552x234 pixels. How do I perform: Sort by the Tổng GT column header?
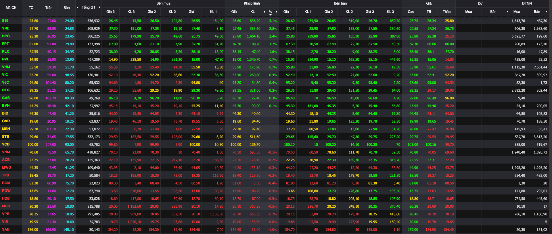(x=89, y=7)
